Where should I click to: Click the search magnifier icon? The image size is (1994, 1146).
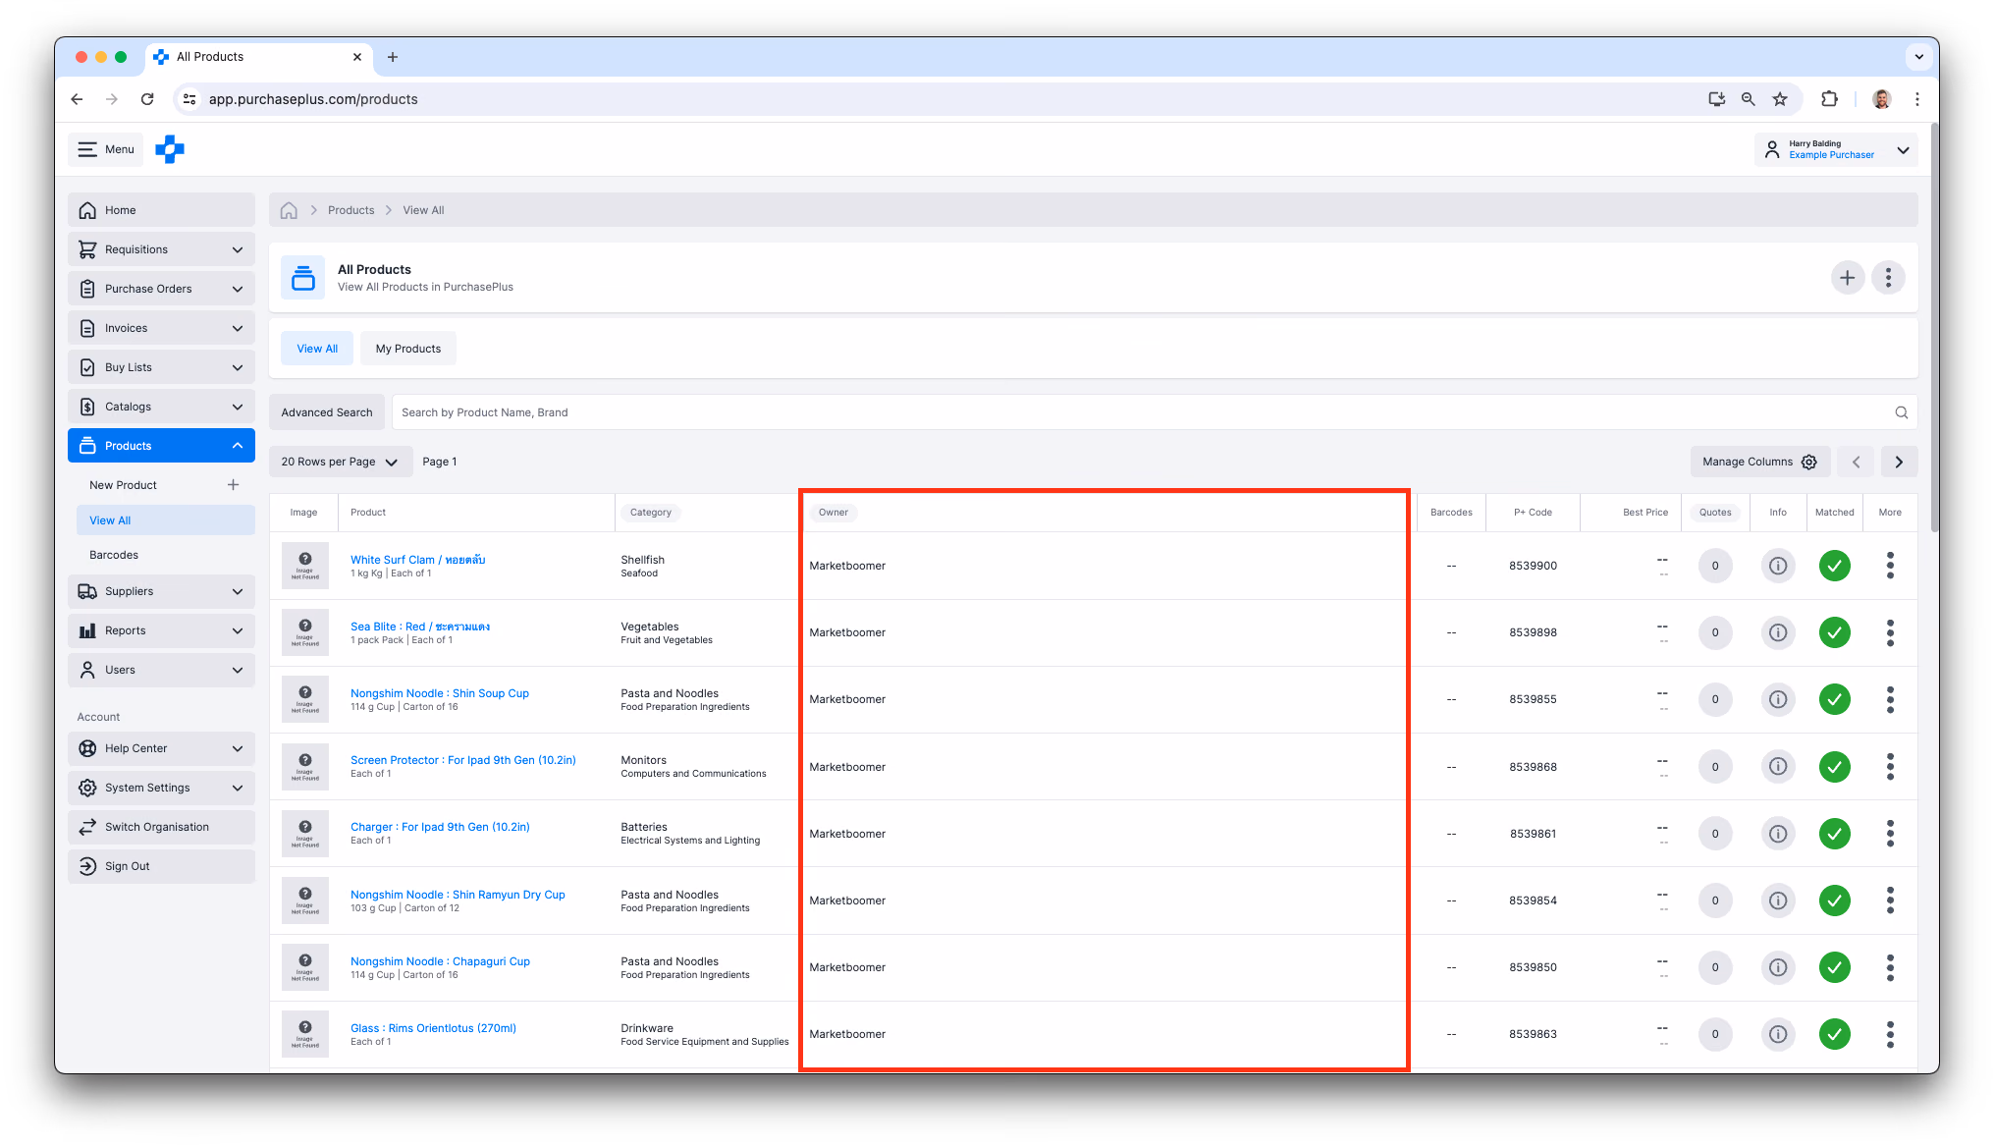(1901, 412)
